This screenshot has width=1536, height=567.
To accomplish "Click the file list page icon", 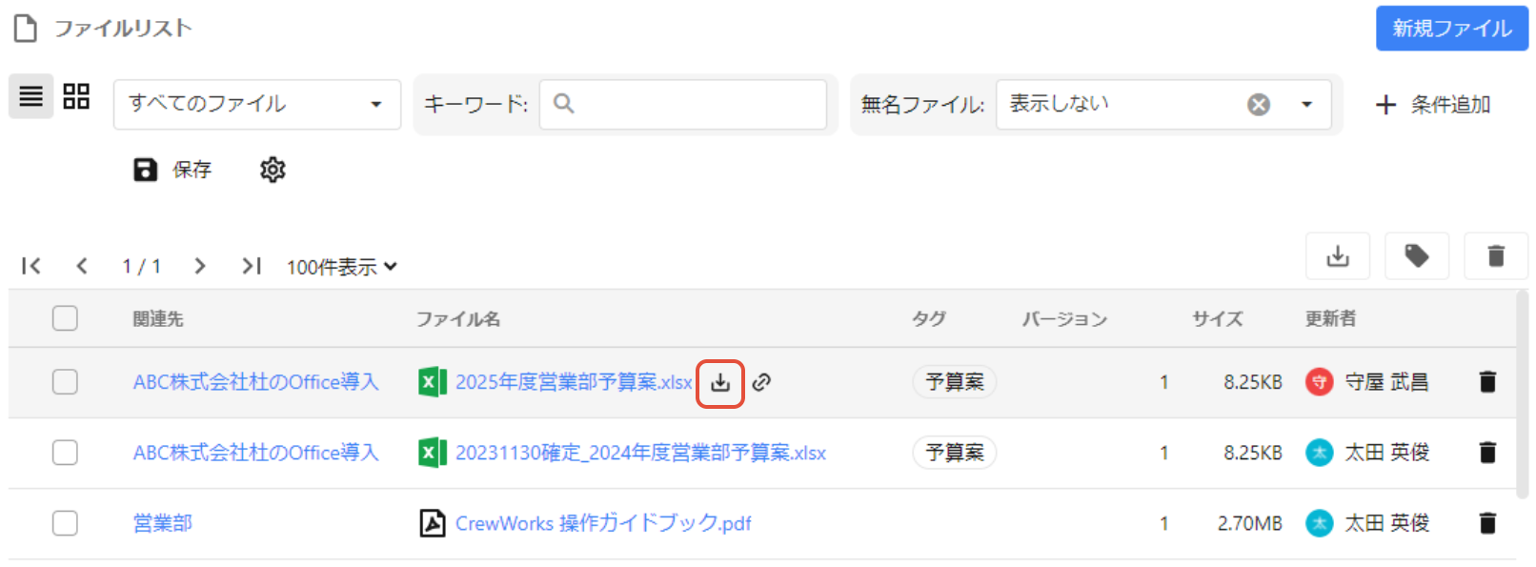I will tap(26, 29).
